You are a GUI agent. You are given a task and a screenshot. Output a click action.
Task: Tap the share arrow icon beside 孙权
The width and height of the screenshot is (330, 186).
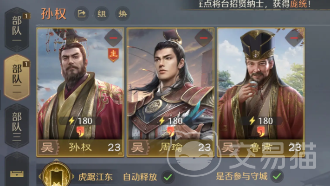[82, 14]
